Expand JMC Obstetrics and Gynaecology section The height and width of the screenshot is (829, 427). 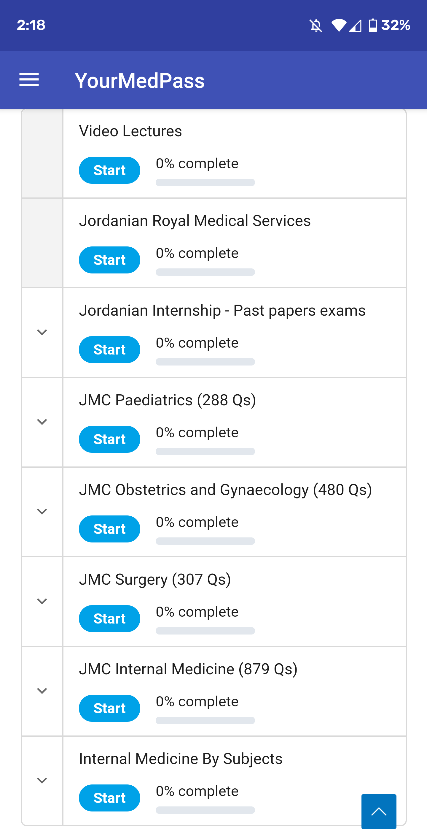[42, 511]
